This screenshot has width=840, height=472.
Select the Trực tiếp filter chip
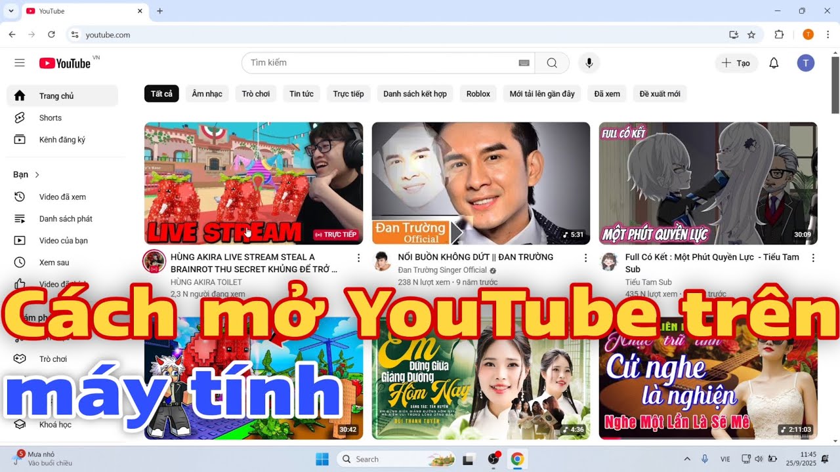[348, 94]
